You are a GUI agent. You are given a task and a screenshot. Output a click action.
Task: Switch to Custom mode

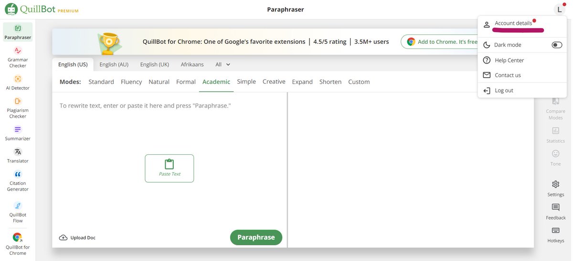click(x=359, y=82)
